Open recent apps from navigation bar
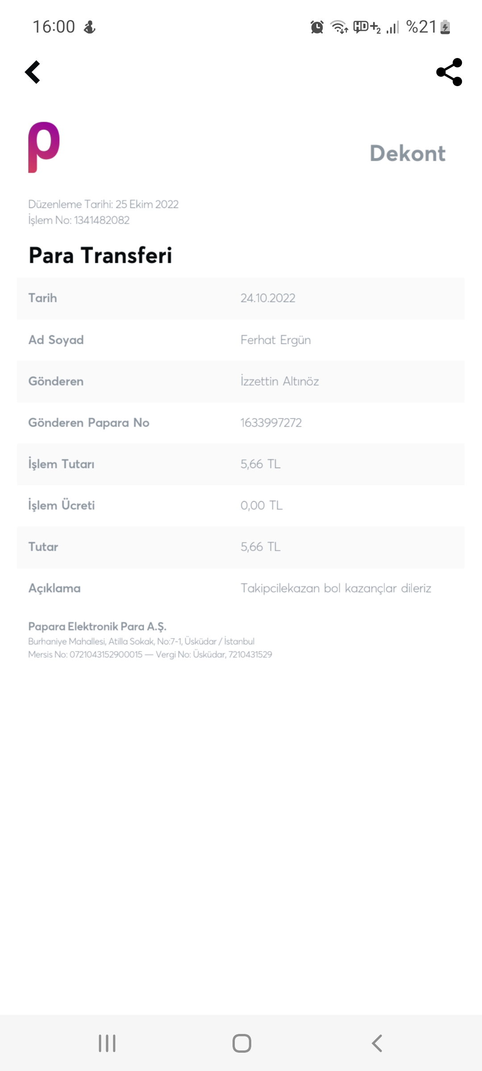The image size is (482, 1071). [107, 1043]
